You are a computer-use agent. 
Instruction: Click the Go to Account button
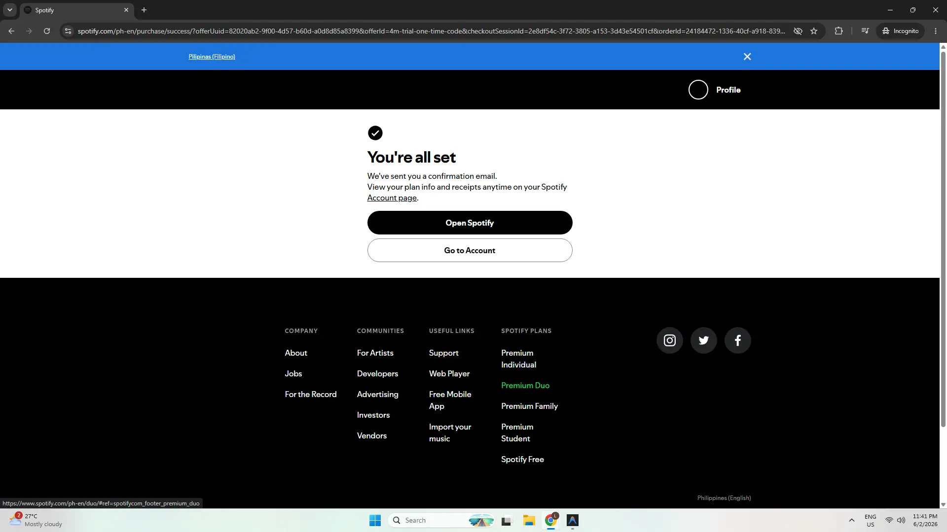(470, 250)
